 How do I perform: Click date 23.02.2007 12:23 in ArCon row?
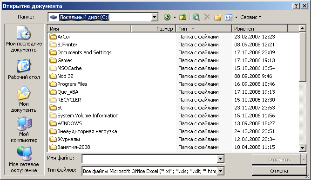click(255, 37)
